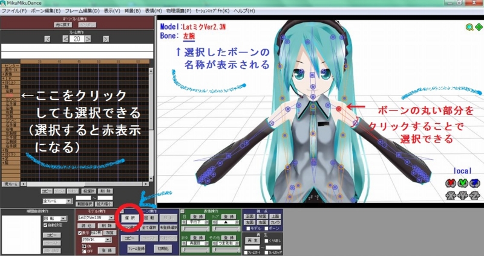Next eyebrow (まゆ) expression arrow
The height and width of the screenshot is (256, 484).
click(x=206, y=243)
